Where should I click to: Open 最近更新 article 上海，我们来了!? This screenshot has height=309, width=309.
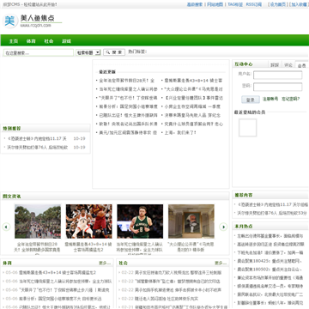pos(180,133)
